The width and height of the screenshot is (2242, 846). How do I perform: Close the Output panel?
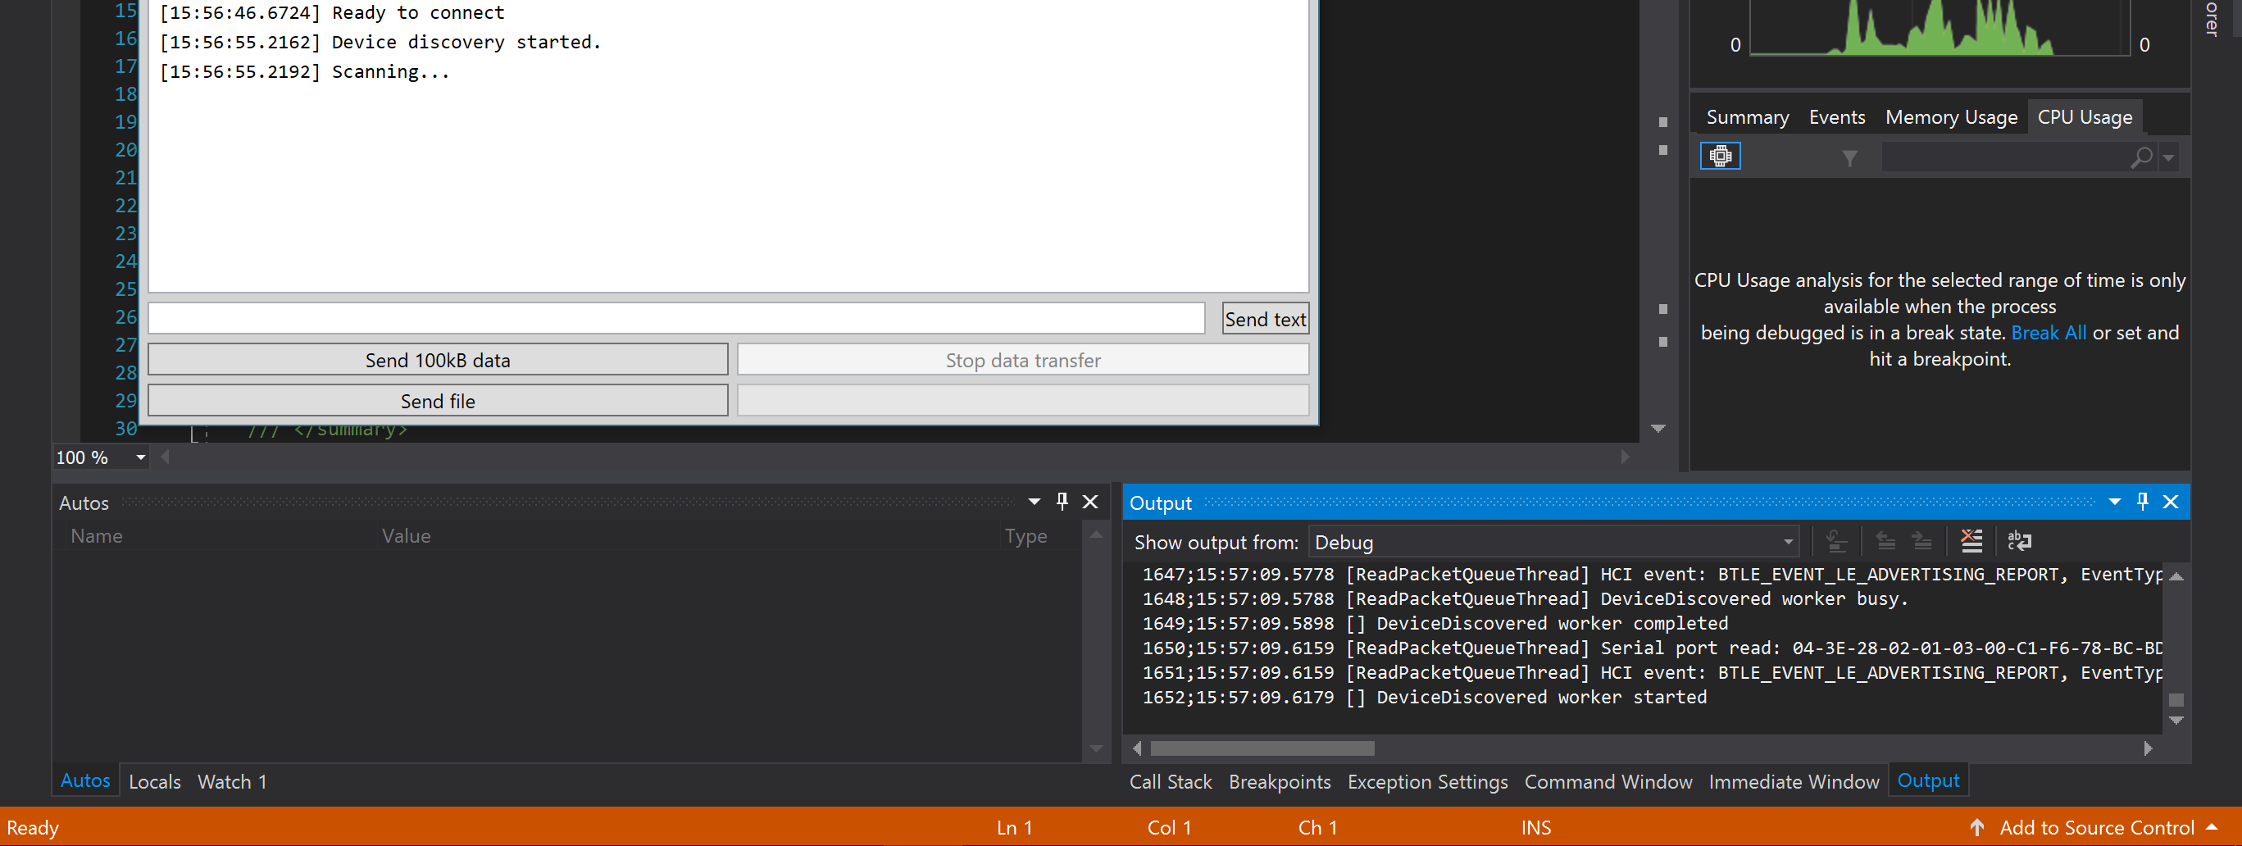coord(2170,503)
